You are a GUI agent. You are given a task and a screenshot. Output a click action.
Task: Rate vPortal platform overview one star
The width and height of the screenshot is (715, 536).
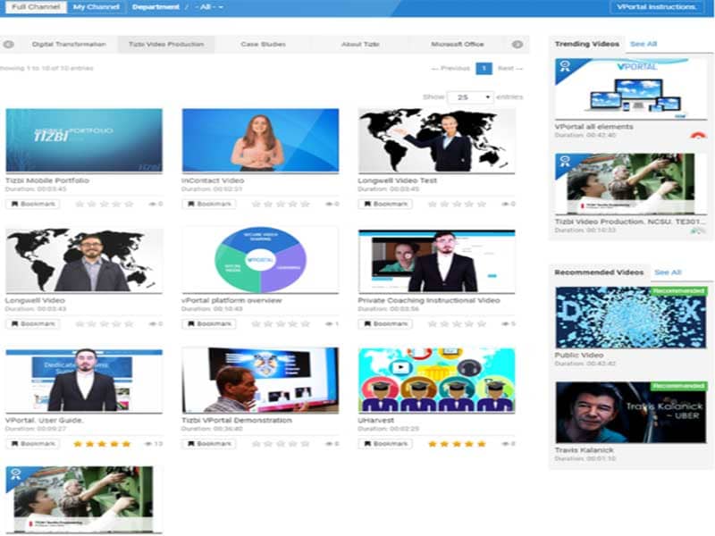(257, 323)
